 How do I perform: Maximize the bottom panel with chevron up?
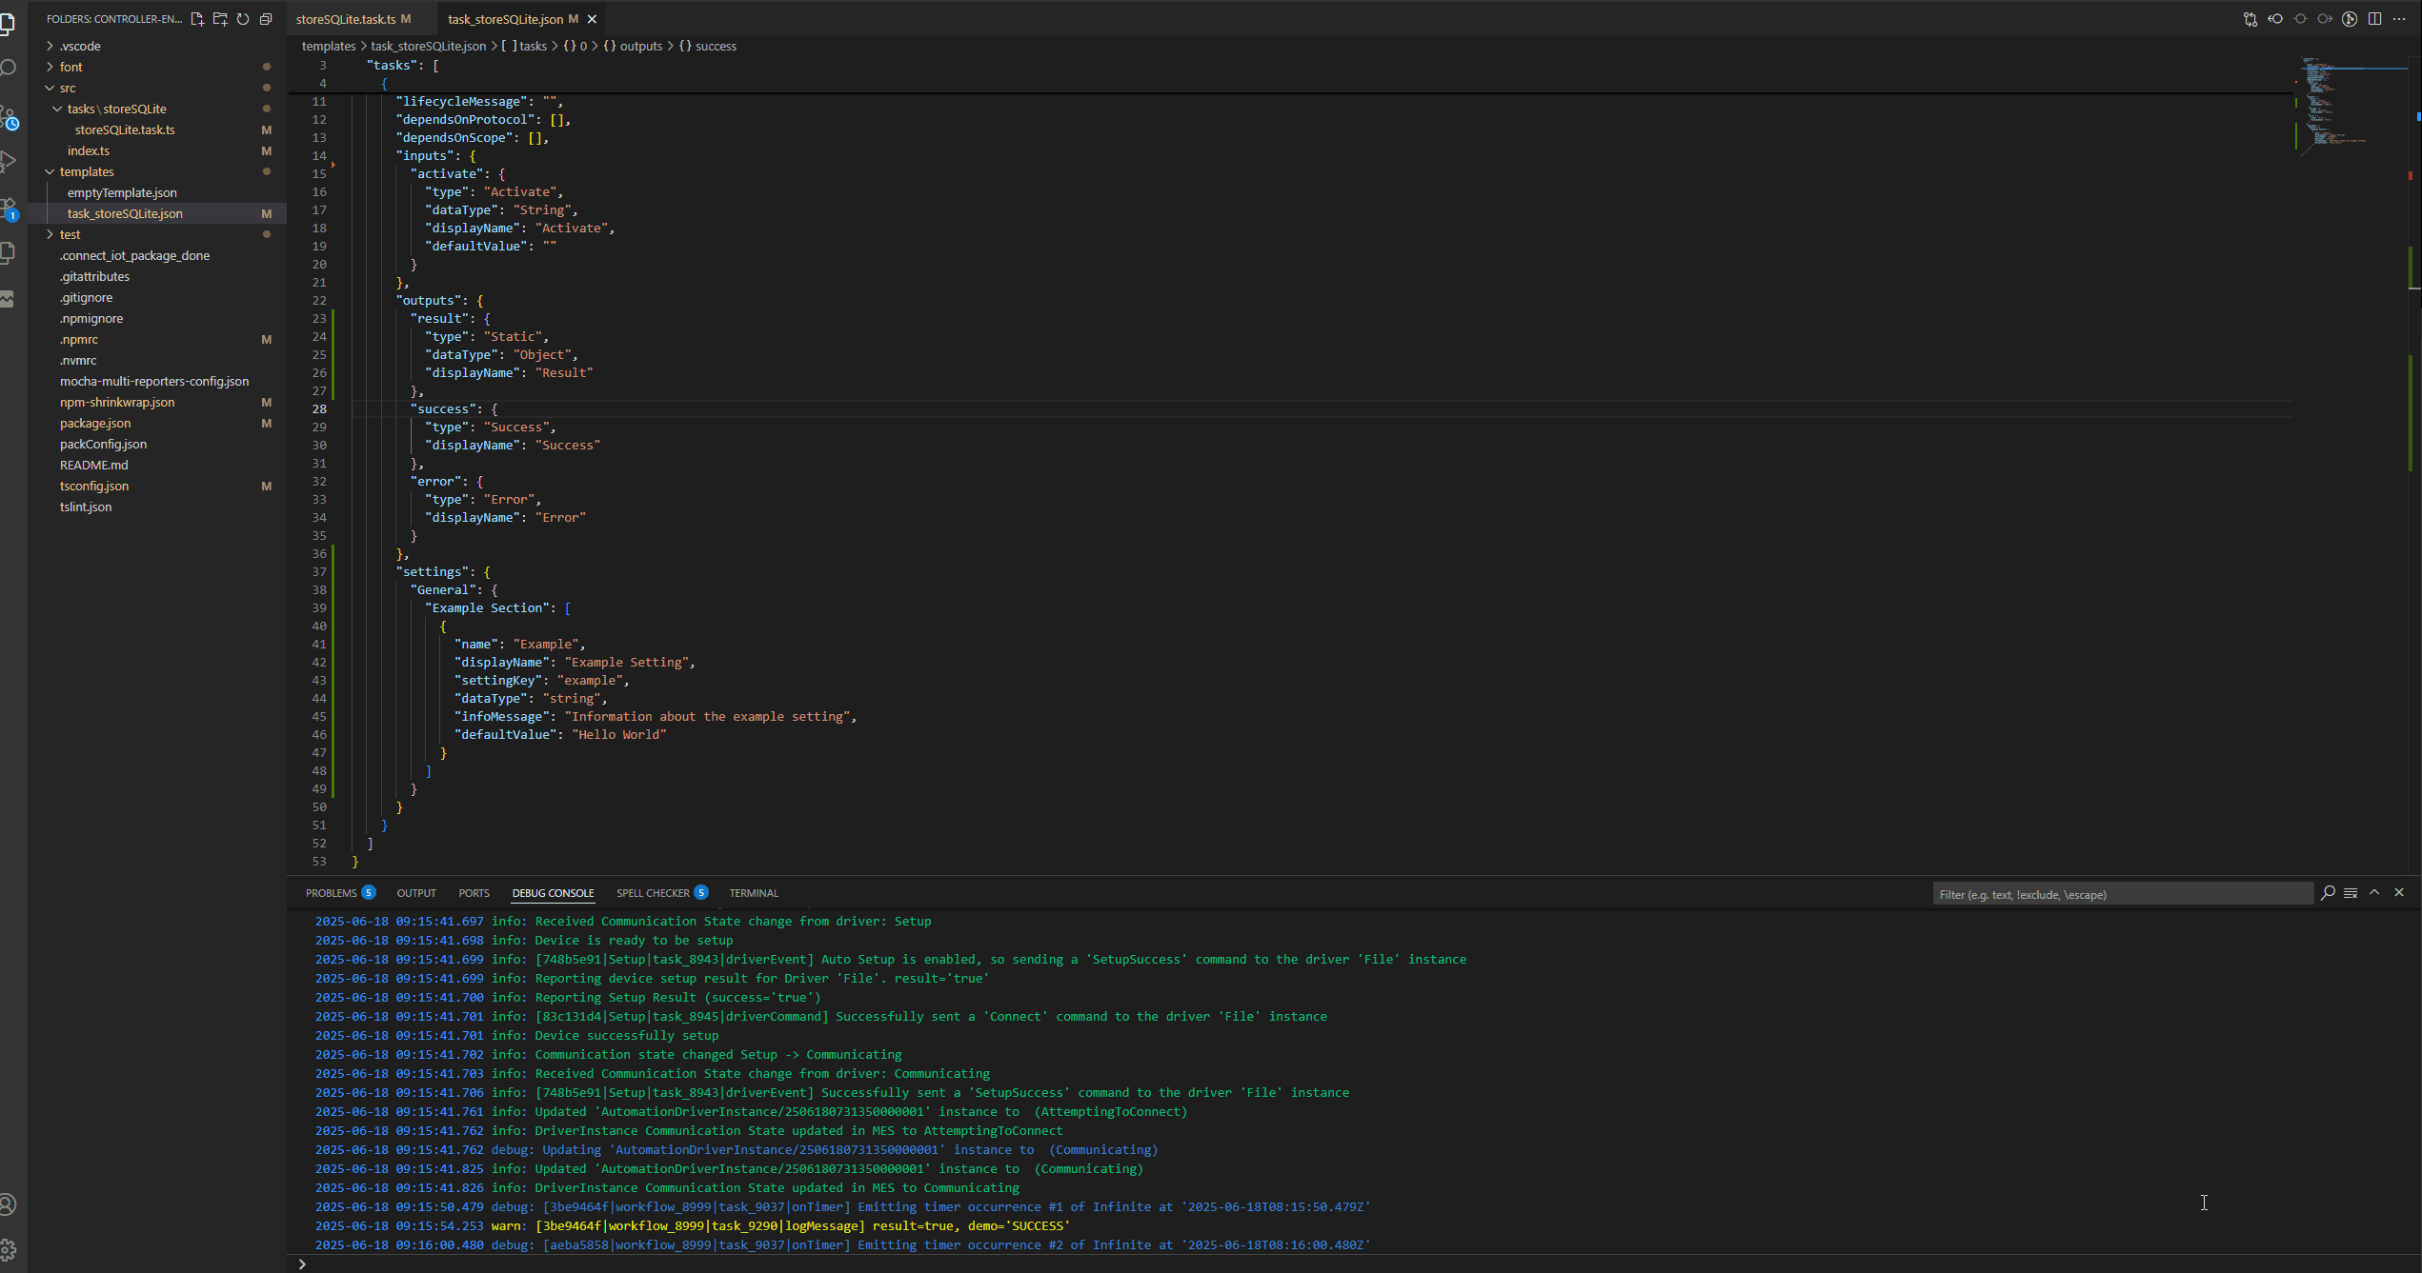coord(2374,893)
